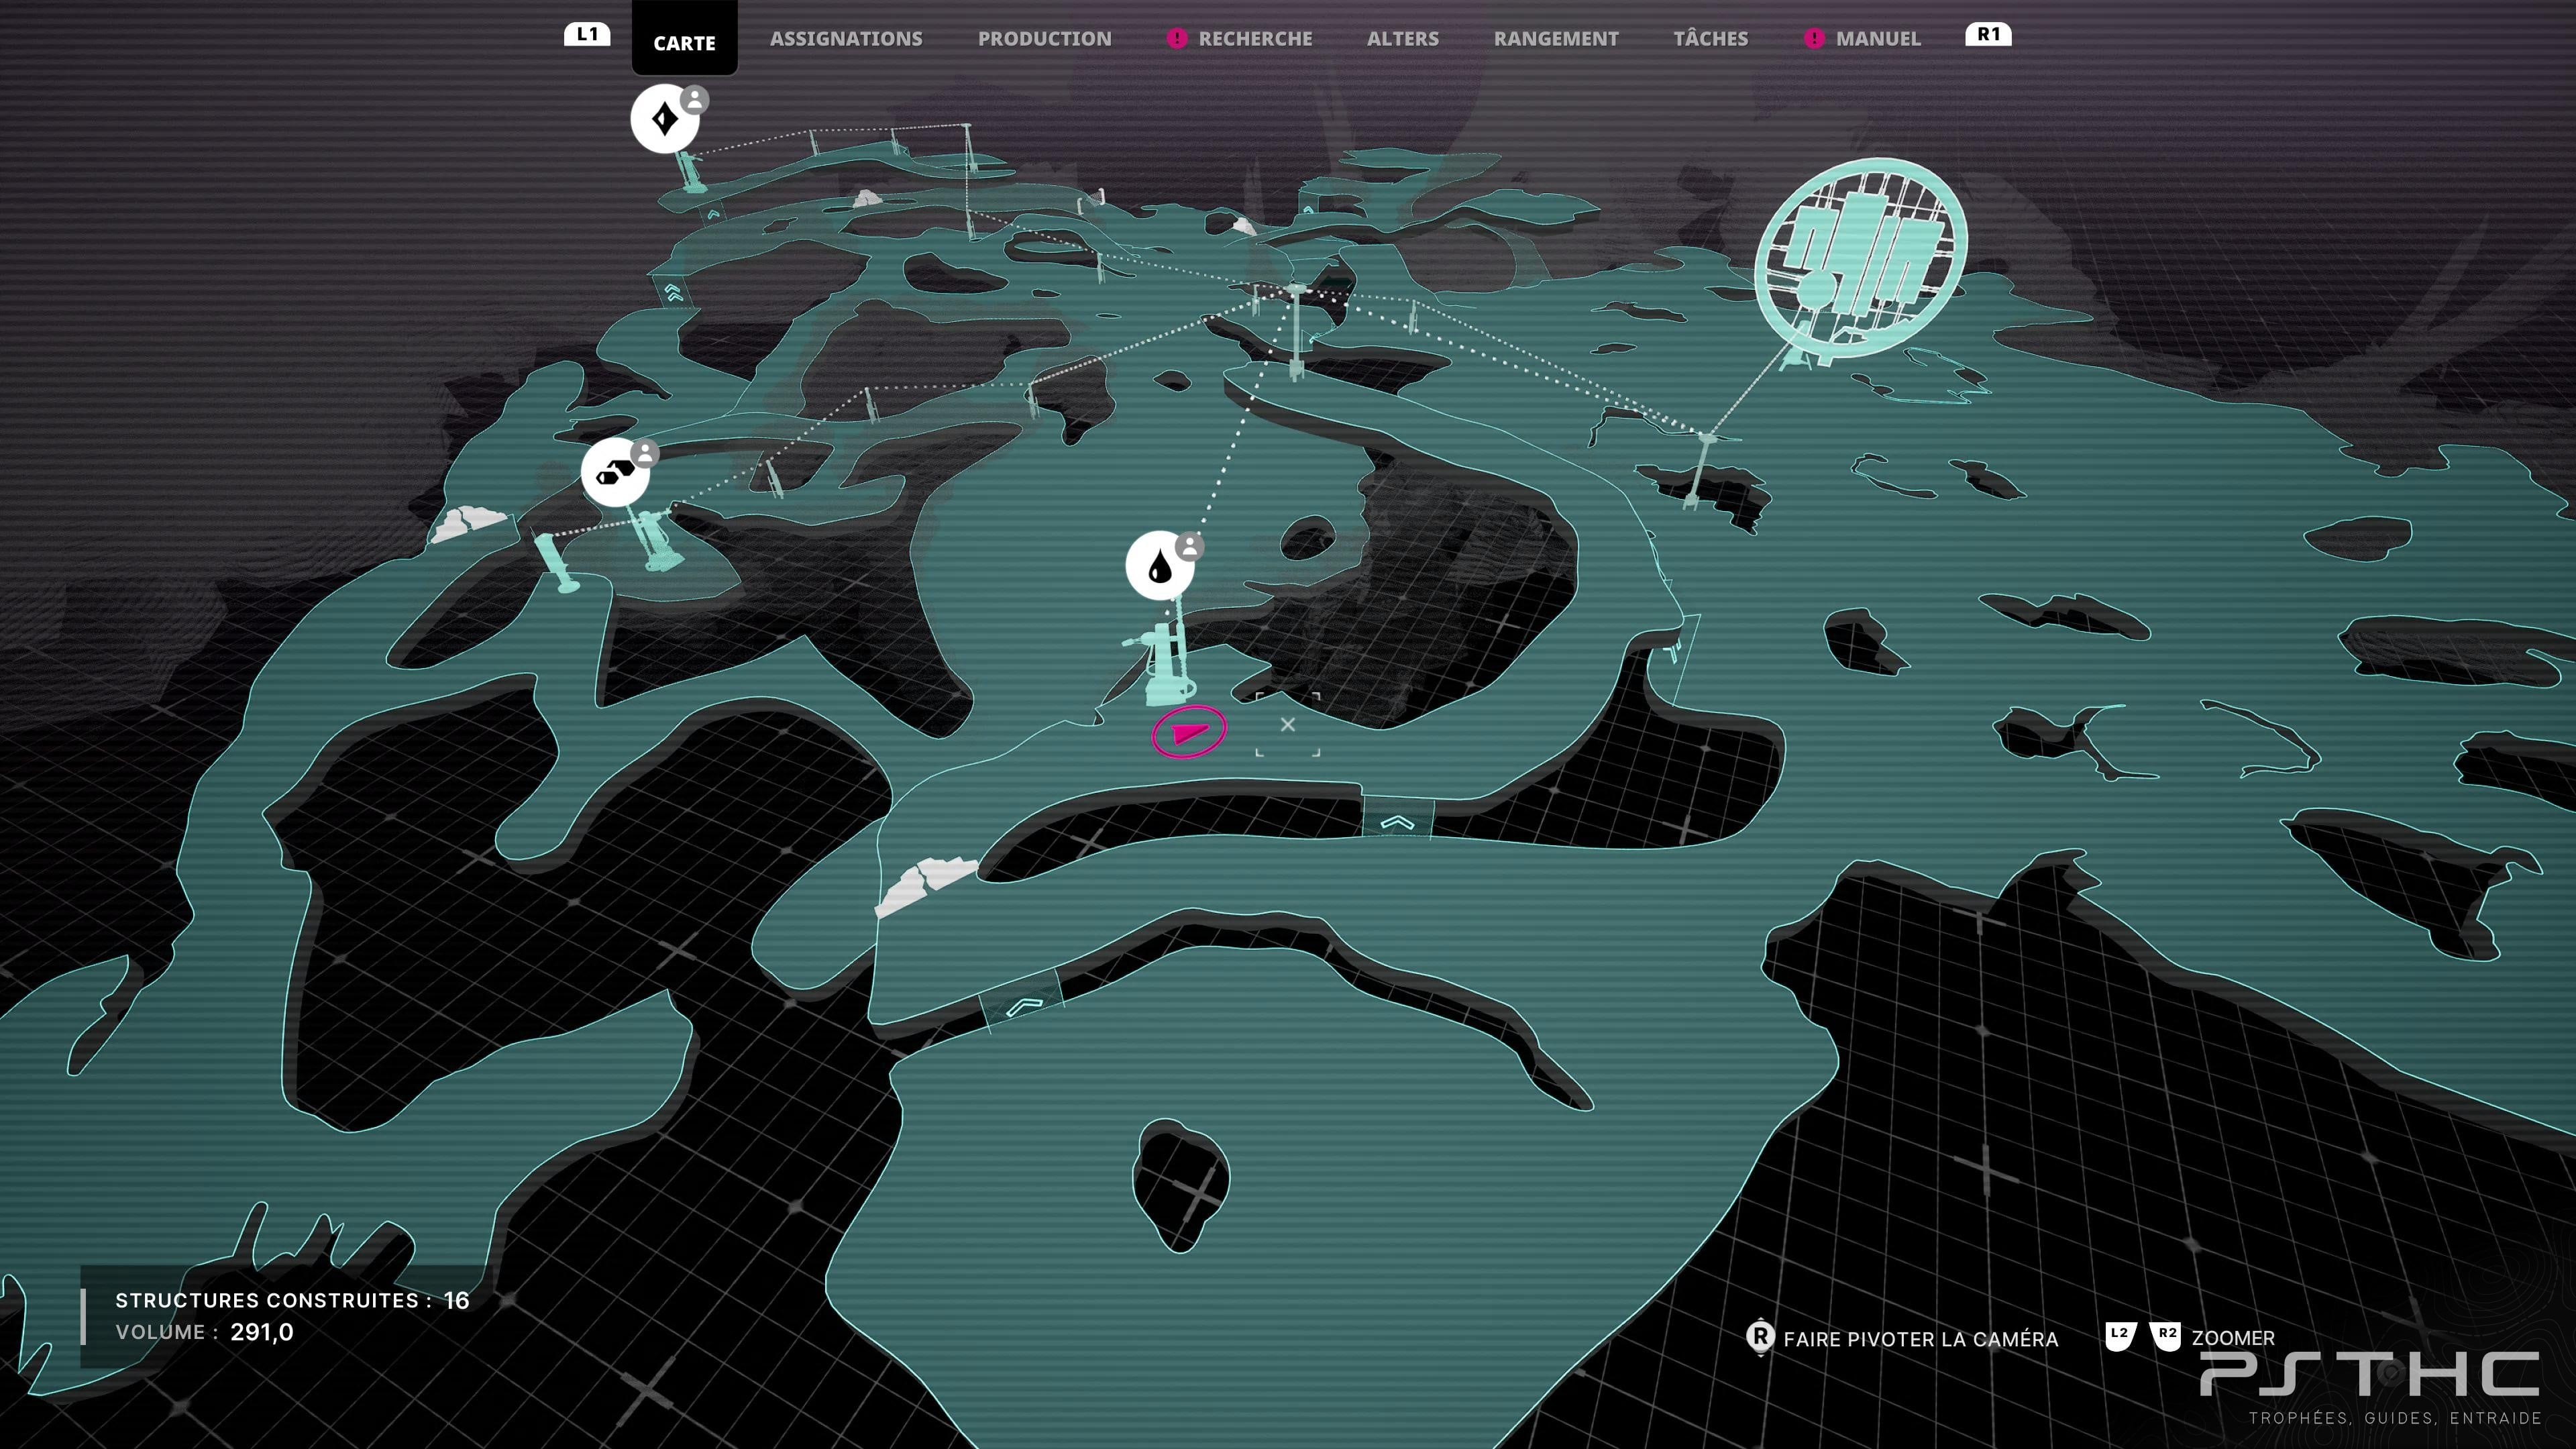The image size is (2576, 1449).
Task: Select the mining outpost under the diamond marker
Action: 689,171
